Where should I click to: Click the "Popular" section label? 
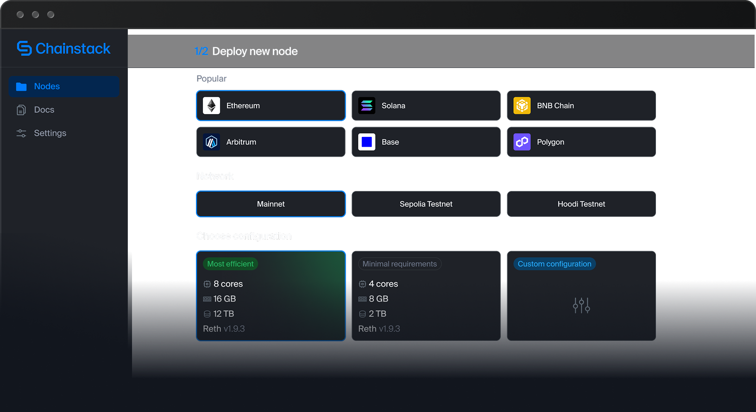pos(212,79)
